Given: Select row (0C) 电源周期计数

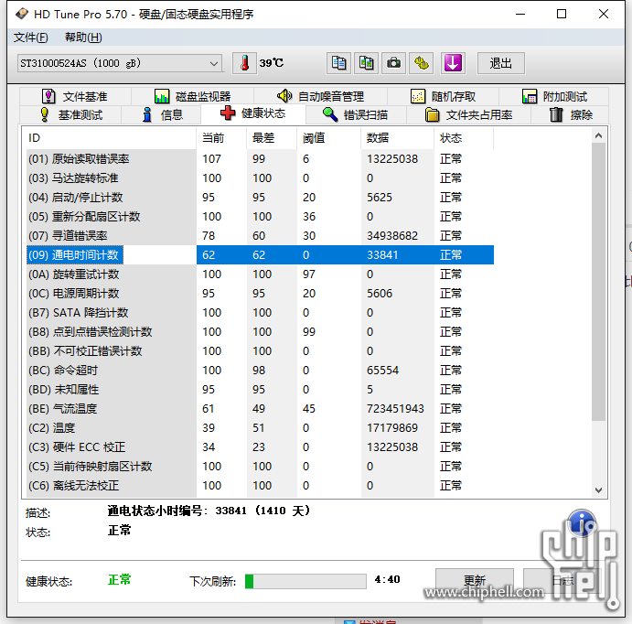Looking at the screenshot, I should click(261, 294).
